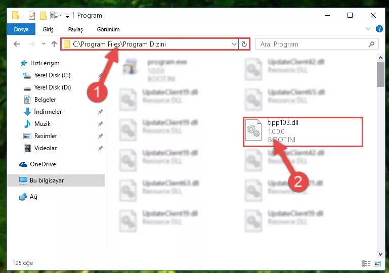Refresh the current folder view
This screenshot has width=389, height=273.
pyautogui.click(x=244, y=44)
